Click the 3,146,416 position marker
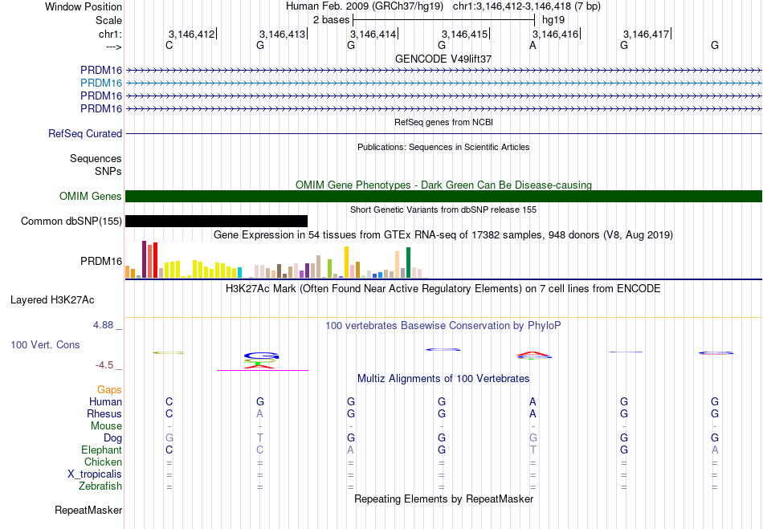The width and height of the screenshot is (763, 529). [555, 35]
